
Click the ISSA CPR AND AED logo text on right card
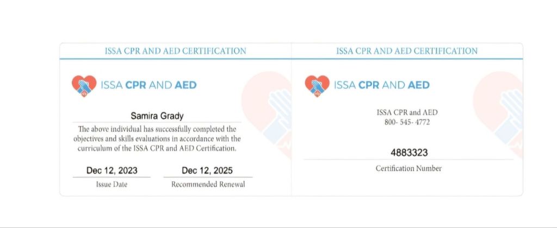(x=381, y=85)
